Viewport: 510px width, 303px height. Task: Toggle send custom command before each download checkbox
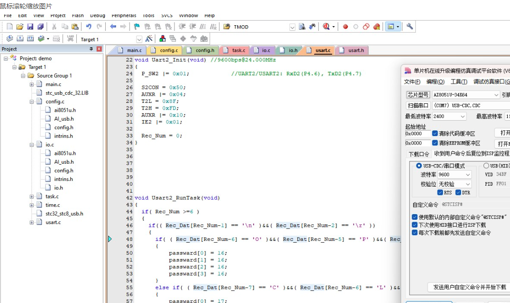[x=415, y=232]
